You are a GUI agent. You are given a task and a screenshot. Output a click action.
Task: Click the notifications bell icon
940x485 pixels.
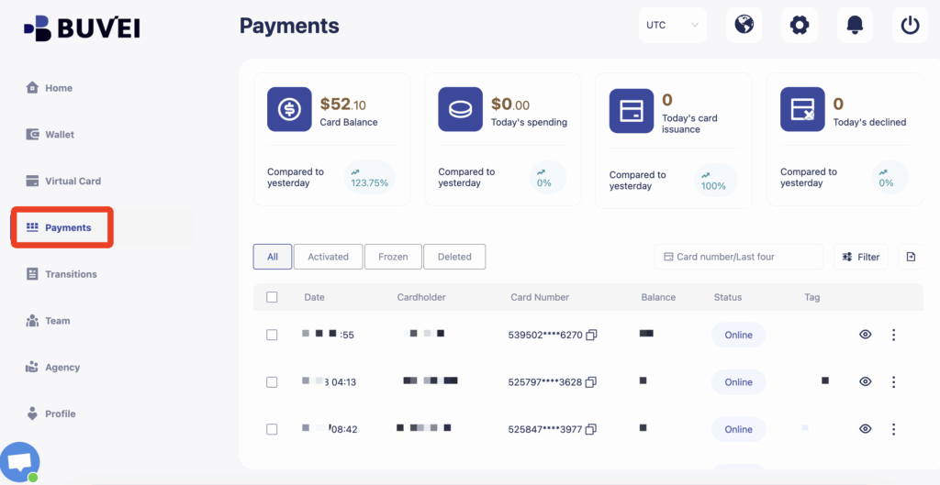[x=855, y=25]
